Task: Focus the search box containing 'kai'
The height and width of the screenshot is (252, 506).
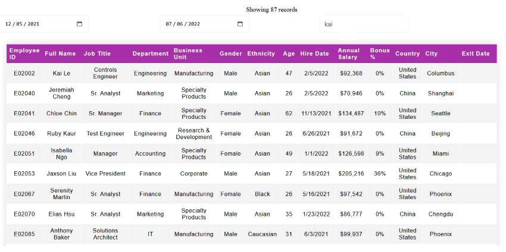Action: click(x=364, y=24)
